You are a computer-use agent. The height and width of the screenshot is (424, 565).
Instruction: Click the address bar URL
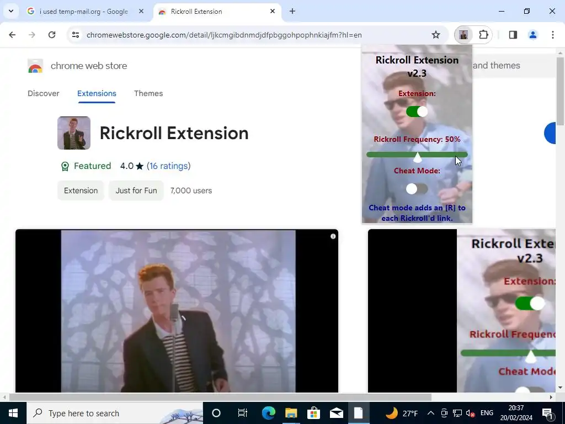[x=224, y=35]
